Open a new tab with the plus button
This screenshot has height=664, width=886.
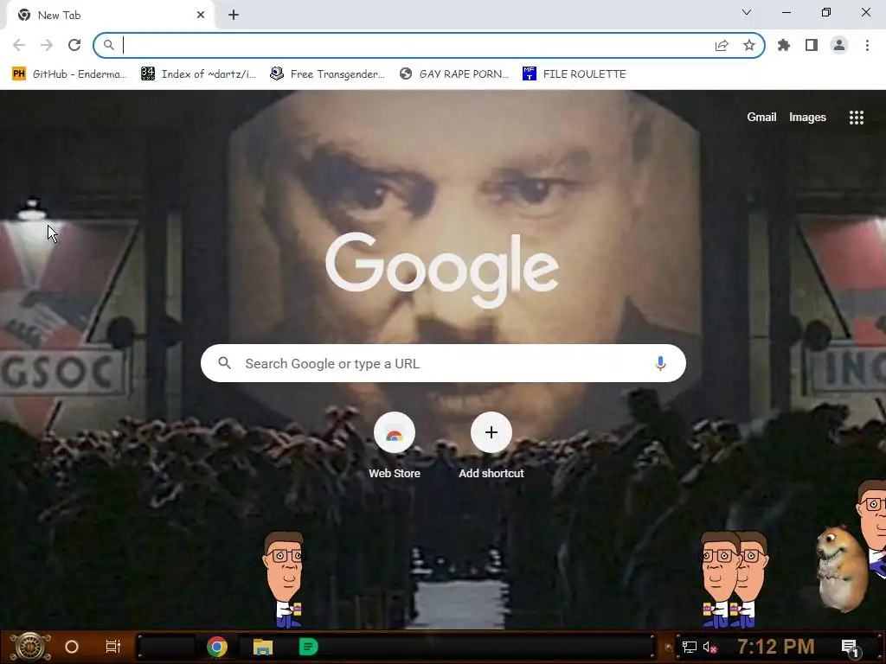(234, 16)
